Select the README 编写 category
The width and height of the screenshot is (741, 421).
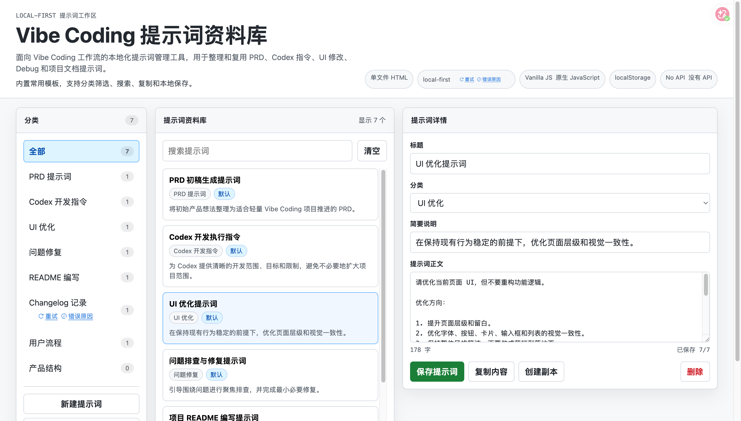[81, 277]
